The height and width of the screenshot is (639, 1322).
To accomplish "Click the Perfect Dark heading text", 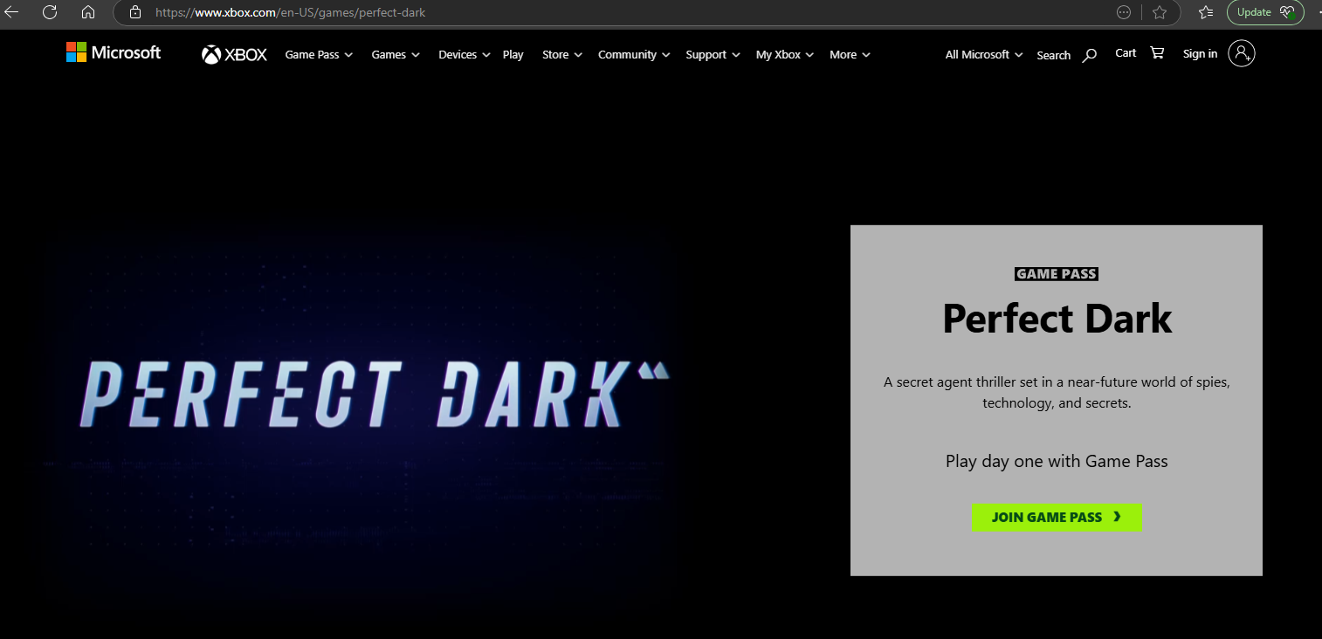I will (1057, 318).
